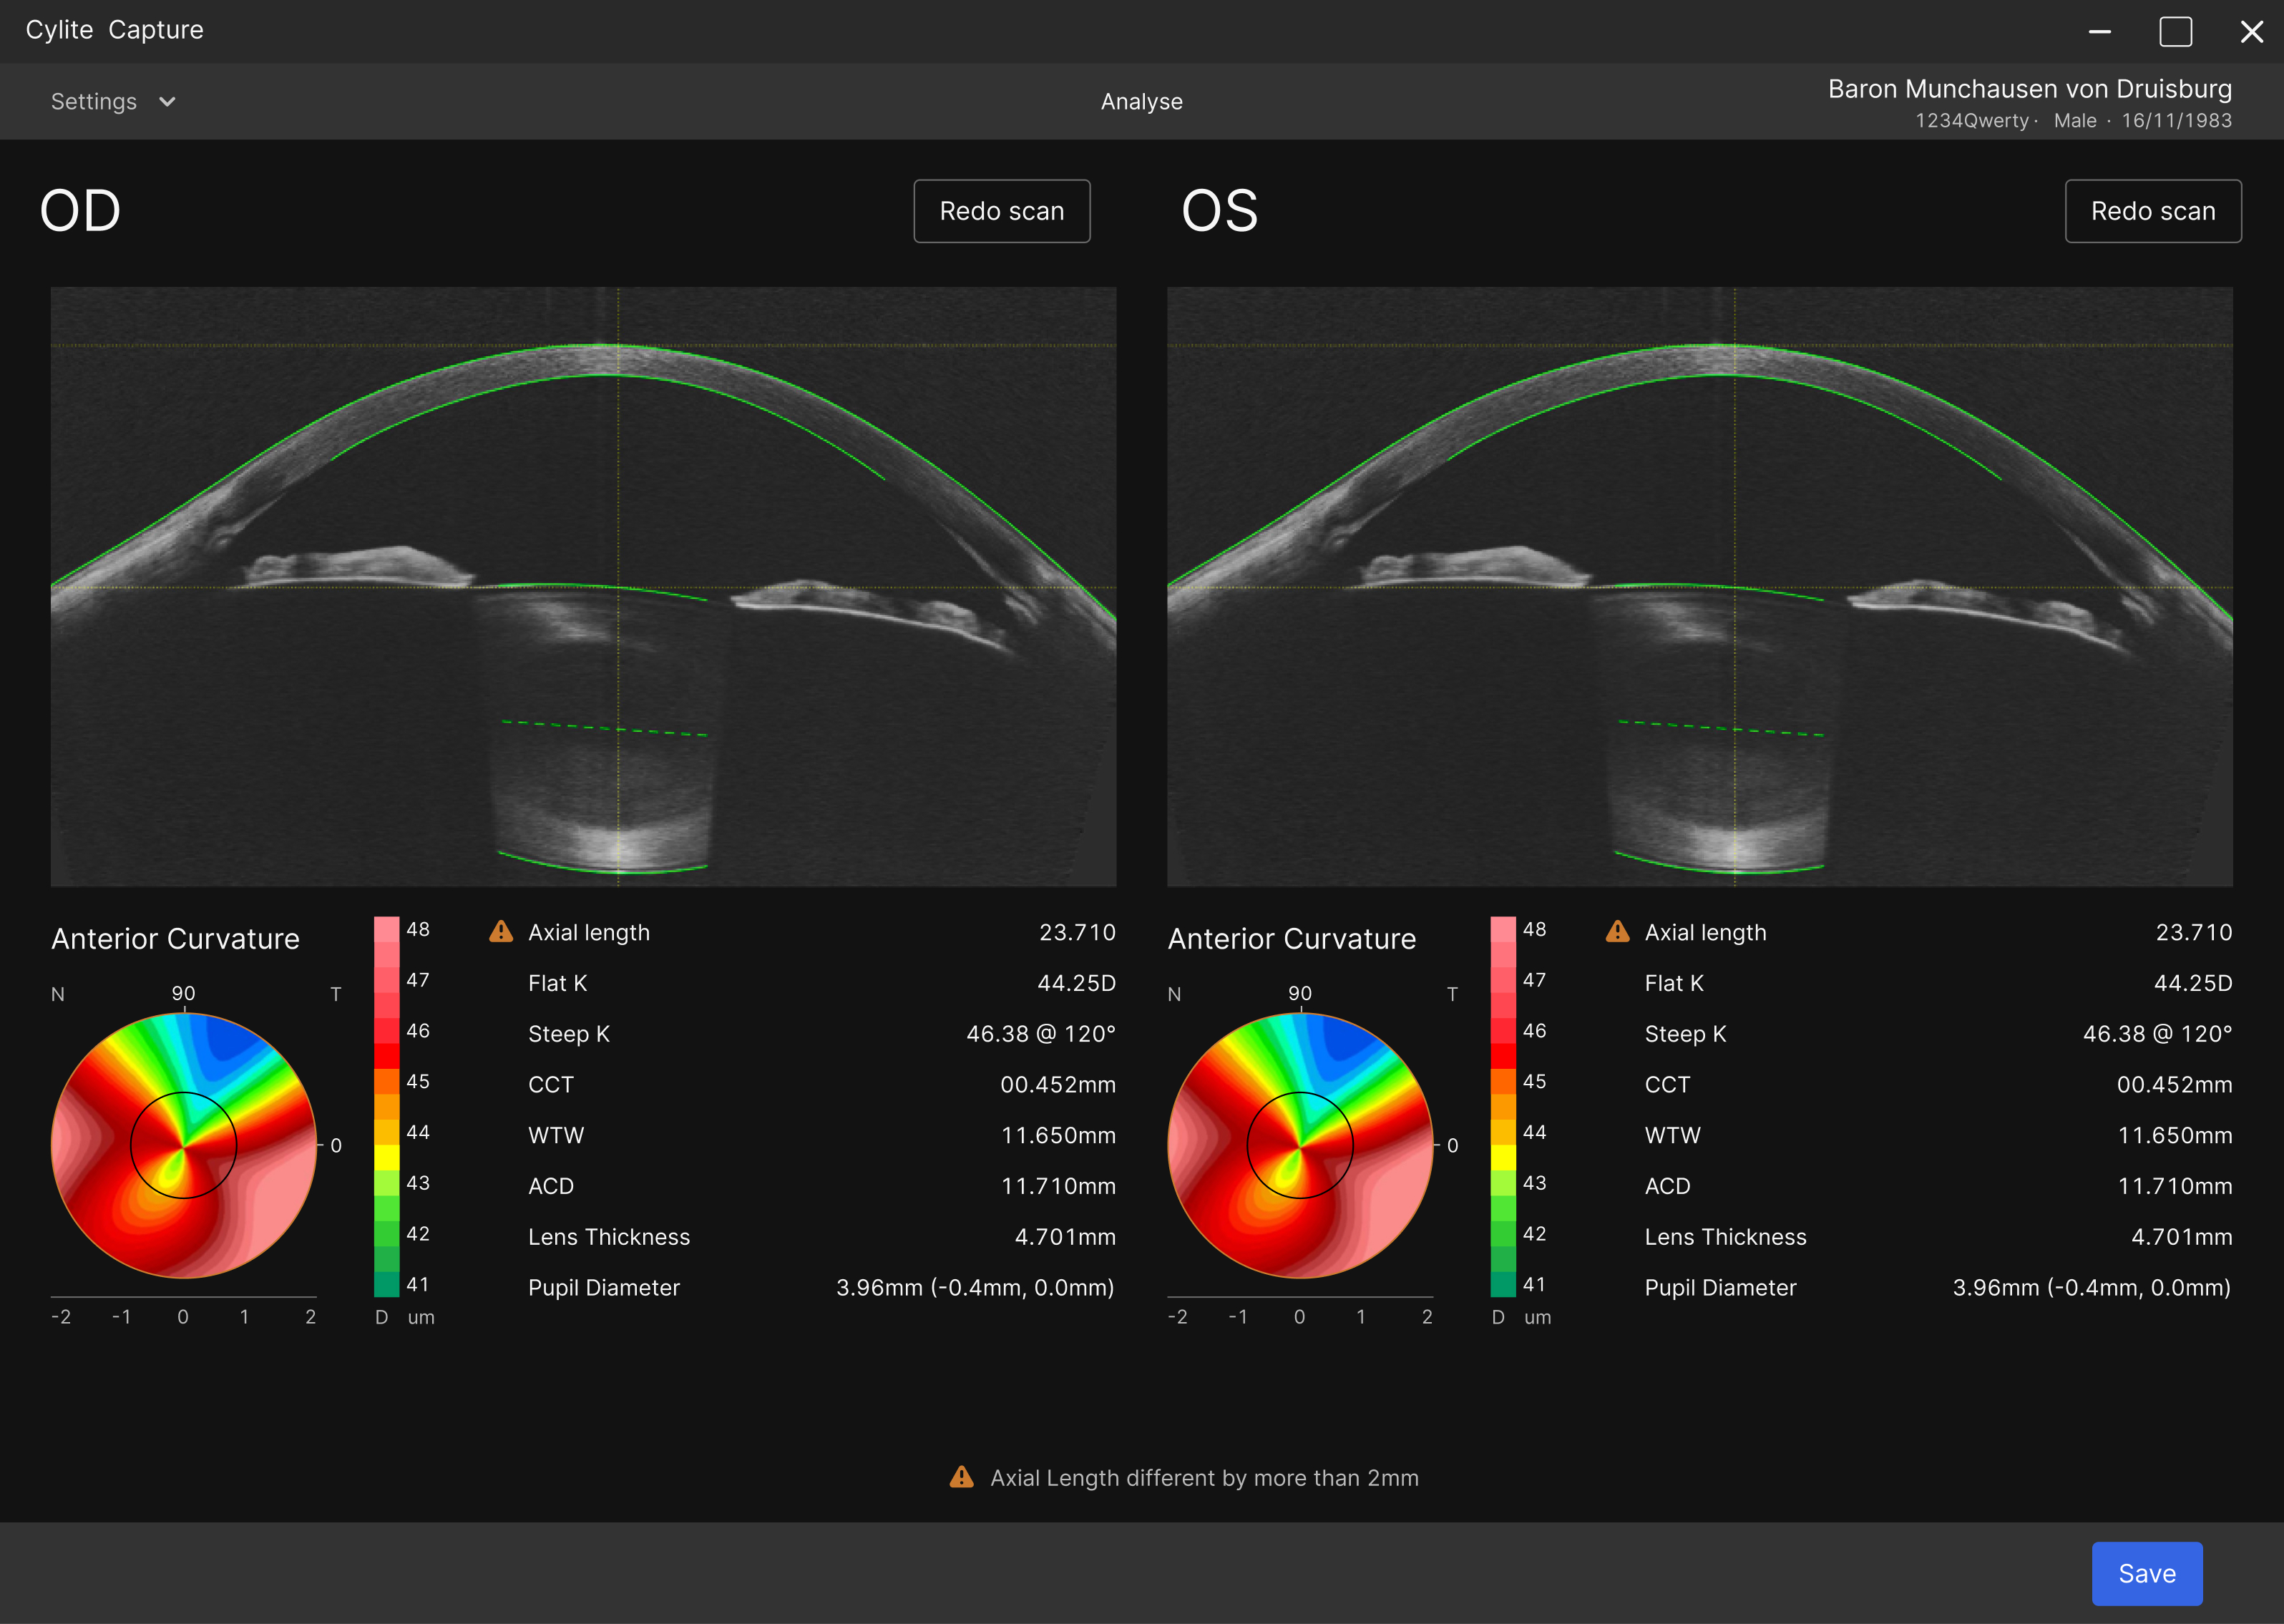This screenshot has height=1624, width=2284.
Task: Open the Settings menu
Action: [94, 102]
